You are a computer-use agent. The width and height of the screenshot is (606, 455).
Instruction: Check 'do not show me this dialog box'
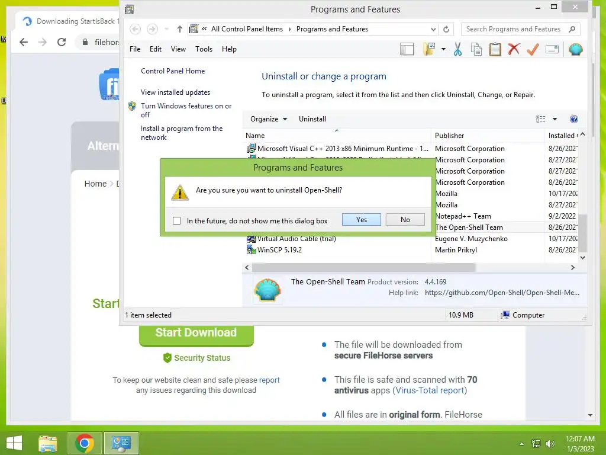click(176, 221)
